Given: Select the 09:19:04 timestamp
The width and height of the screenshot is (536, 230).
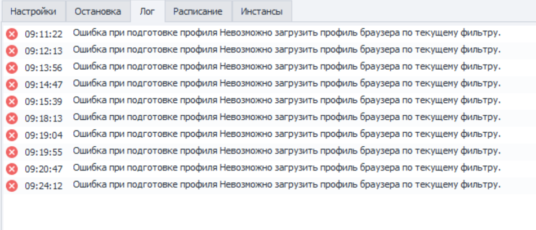Looking at the screenshot, I should (44, 136).
